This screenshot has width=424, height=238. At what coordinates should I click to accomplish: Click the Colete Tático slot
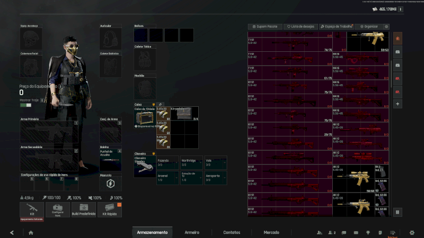click(145, 60)
